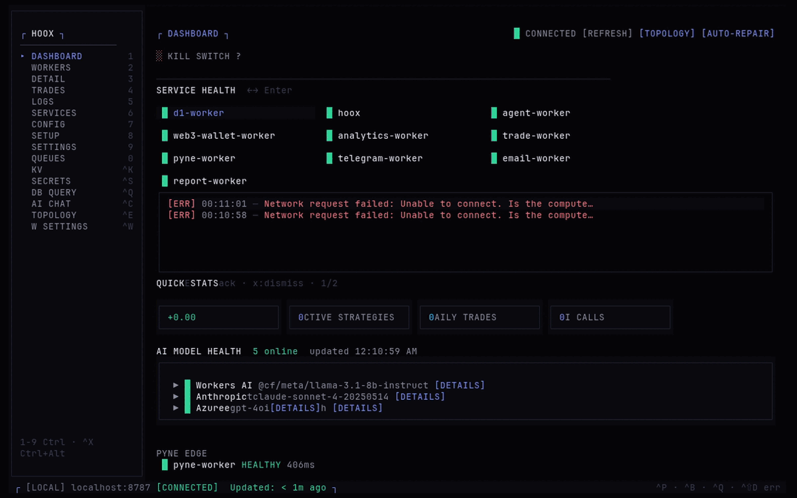Viewport: 797px width, 498px height.
Task: Expand the Workers AI model row
Action: click(176, 385)
